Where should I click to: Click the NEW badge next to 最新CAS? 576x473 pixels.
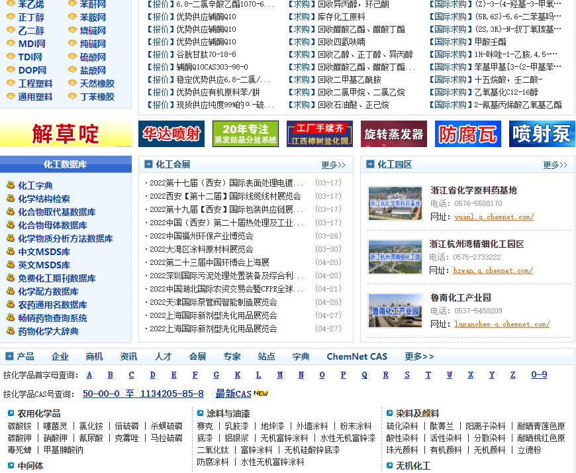pyautogui.click(x=261, y=394)
